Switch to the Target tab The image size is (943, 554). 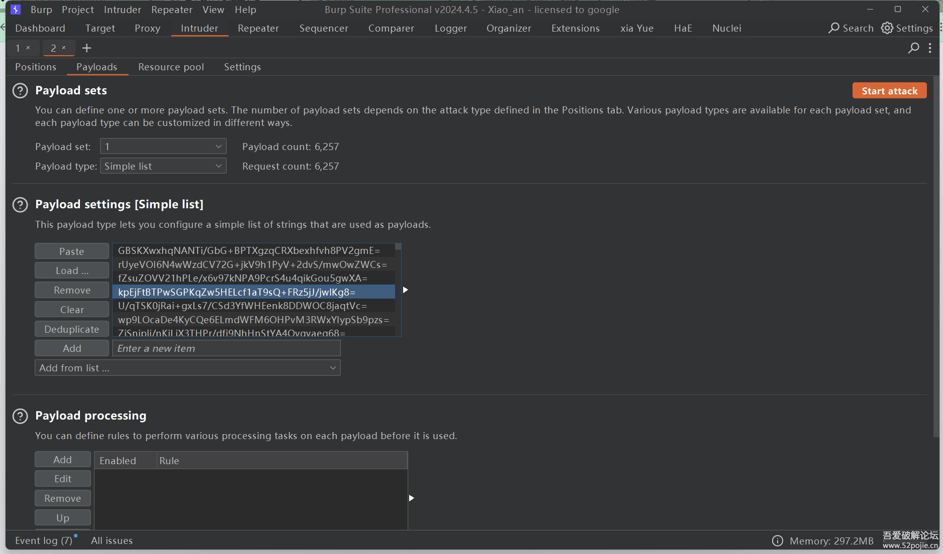[100, 28]
